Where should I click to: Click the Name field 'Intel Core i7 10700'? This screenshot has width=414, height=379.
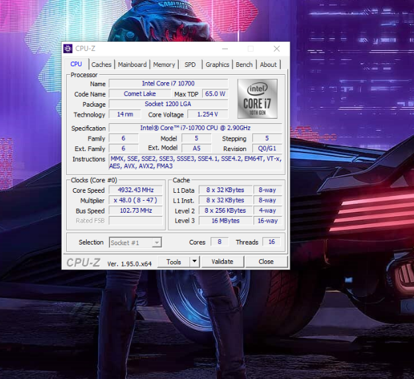168,83
